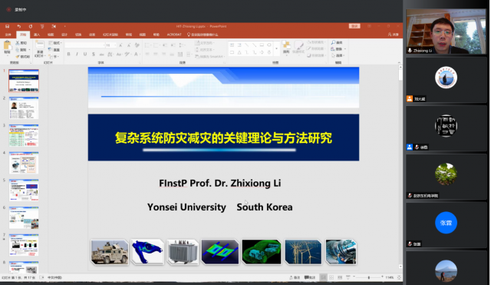Select Zhixiong Li video tile
The height and width of the screenshot is (285, 491).
tap(446, 31)
